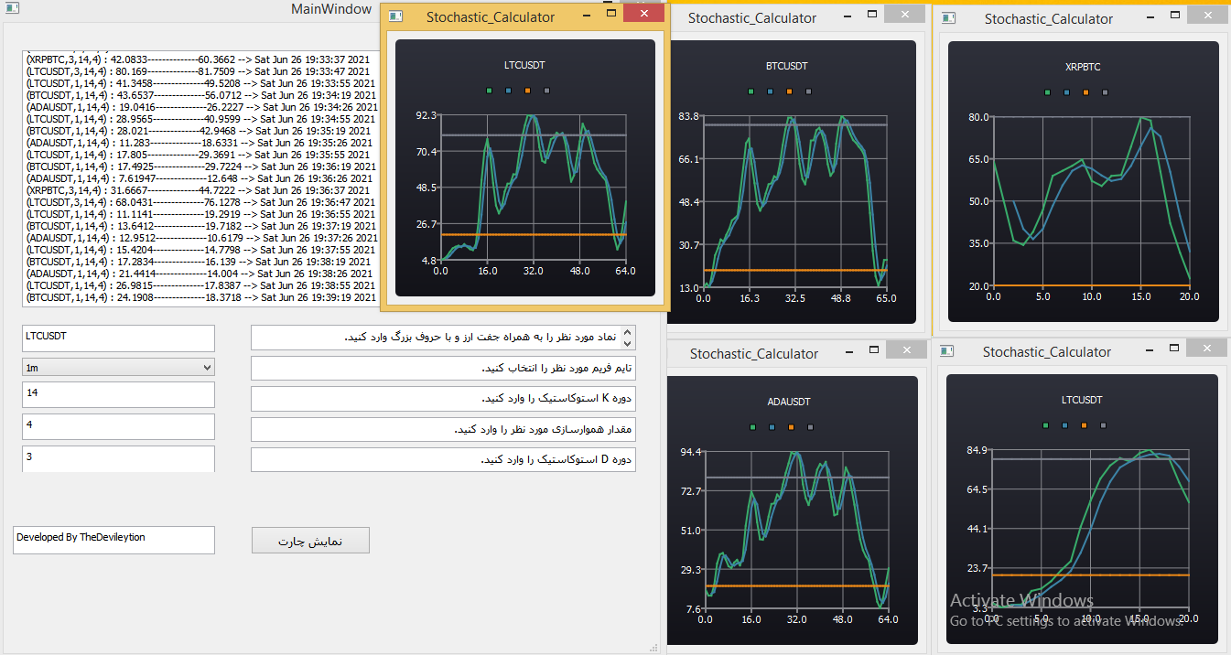Click the gray series marker on the ADAUSDT chart

809,427
